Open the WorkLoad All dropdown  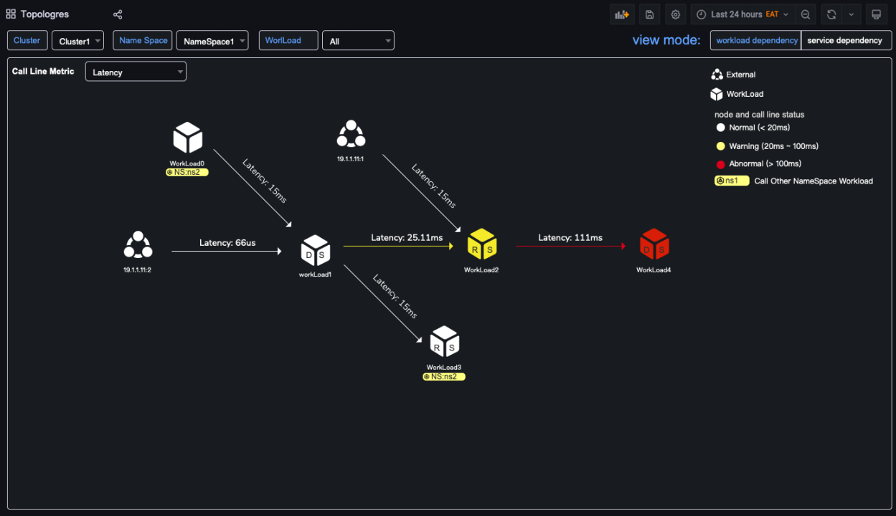[x=358, y=41]
